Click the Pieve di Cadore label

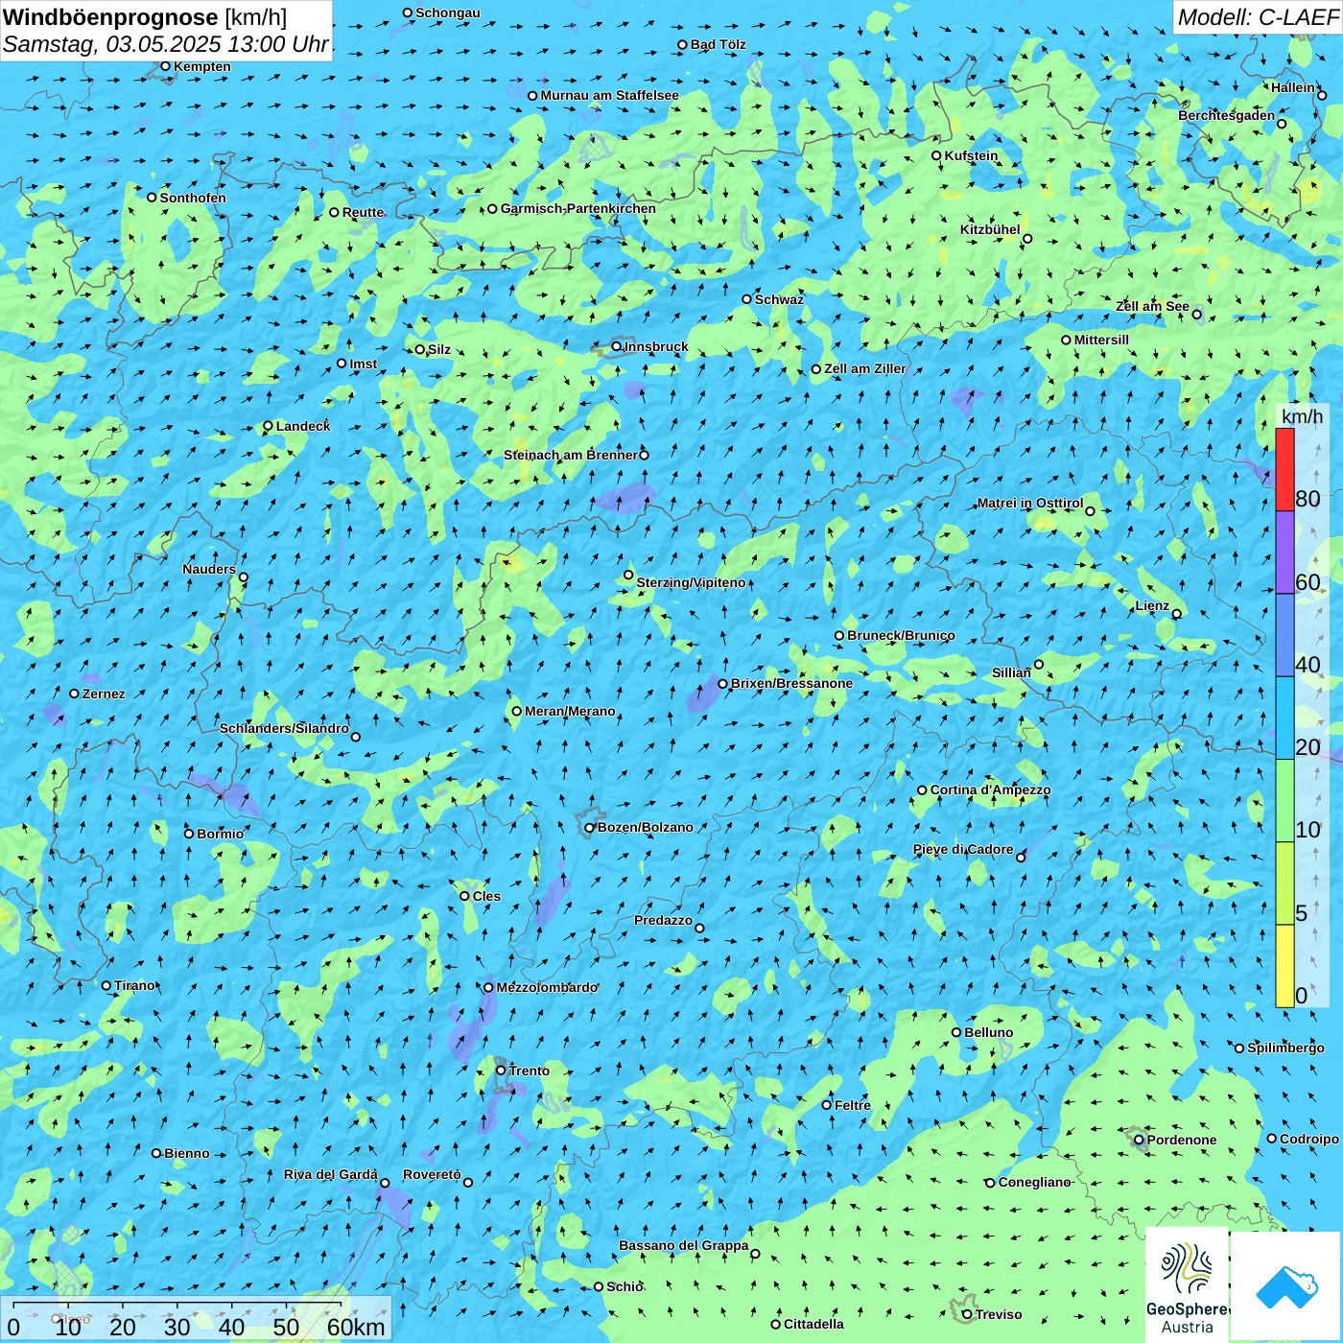963,849
